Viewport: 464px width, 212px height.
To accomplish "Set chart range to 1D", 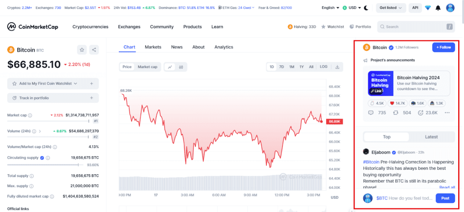I will click(x=272, y=67).
